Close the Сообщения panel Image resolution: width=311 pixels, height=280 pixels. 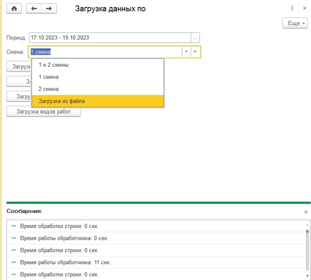click(306, 212)
